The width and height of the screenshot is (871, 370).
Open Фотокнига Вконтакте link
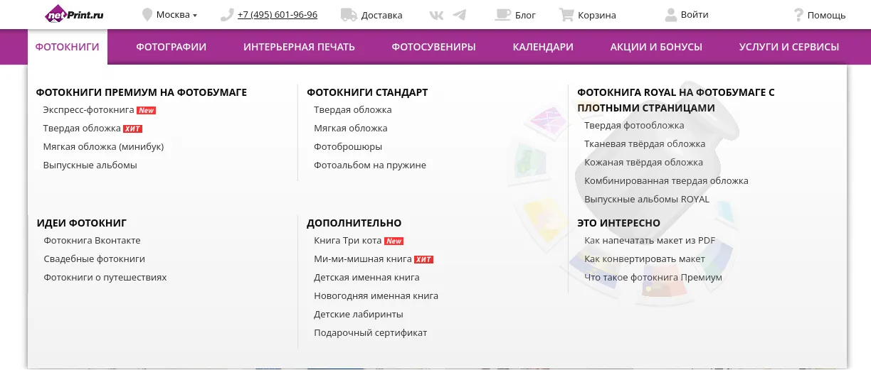pyautogui.click(x=92, y=241)
